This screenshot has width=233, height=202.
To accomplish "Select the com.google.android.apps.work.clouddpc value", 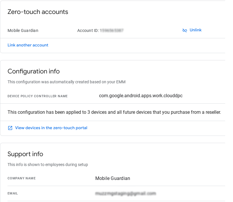I will 141,95.
